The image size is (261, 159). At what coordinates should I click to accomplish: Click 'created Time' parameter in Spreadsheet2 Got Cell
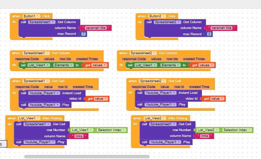(199, 87)
